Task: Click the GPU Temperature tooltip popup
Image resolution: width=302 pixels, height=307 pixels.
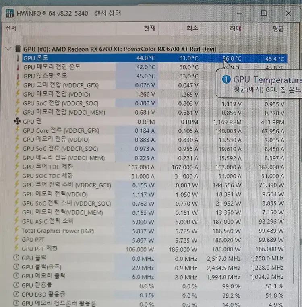Action: point(259,84)
